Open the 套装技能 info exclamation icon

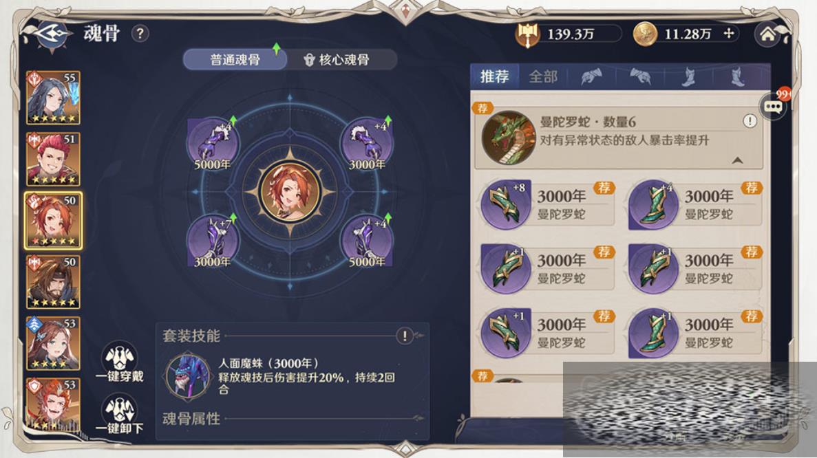pyautogui.click(x=404, y=336)
